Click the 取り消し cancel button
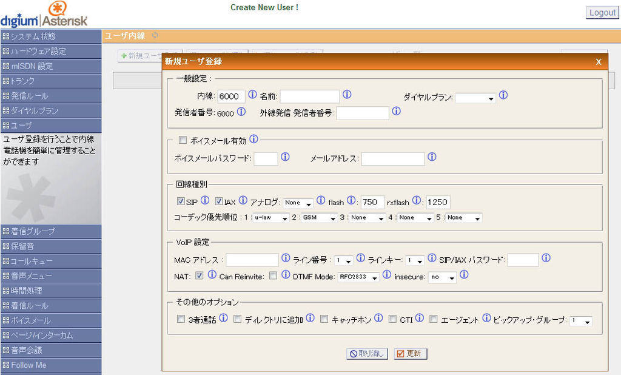Image resolution: width=621 pixels, height=375 pixels. pos(367,354)
